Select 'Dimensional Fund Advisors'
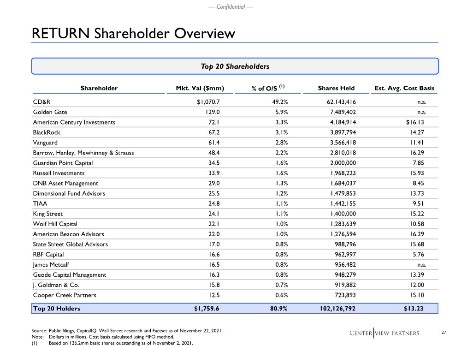The height and width of the screenshot is (346, 461). tap(69, 193)
